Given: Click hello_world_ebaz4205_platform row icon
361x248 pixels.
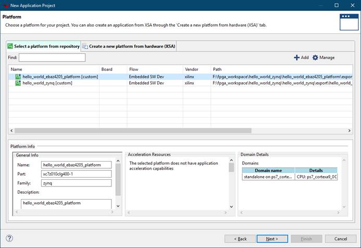Looking at the screenshot, I should [18, 77].
